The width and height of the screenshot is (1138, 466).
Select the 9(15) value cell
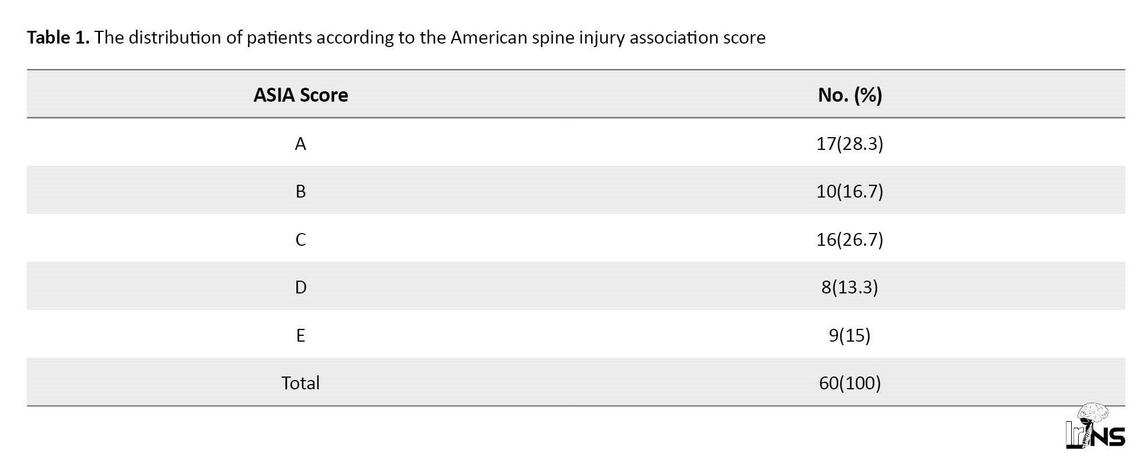pyautogui.click(x=850, y=335)
